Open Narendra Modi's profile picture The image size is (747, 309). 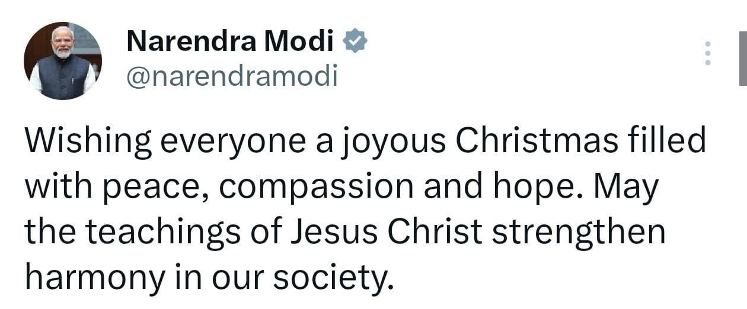point(62,61)
